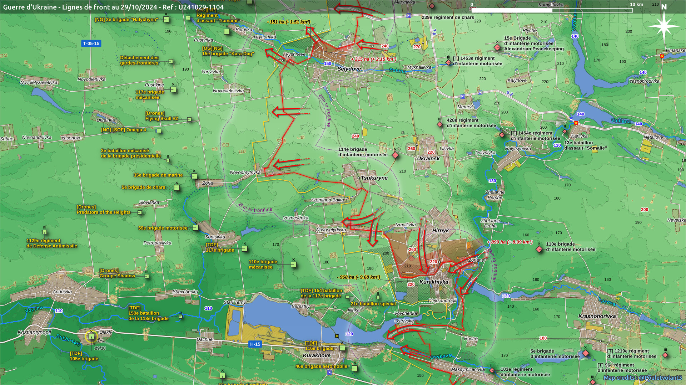Click the 110e brigade motorisée red diamond

[539, 249]
